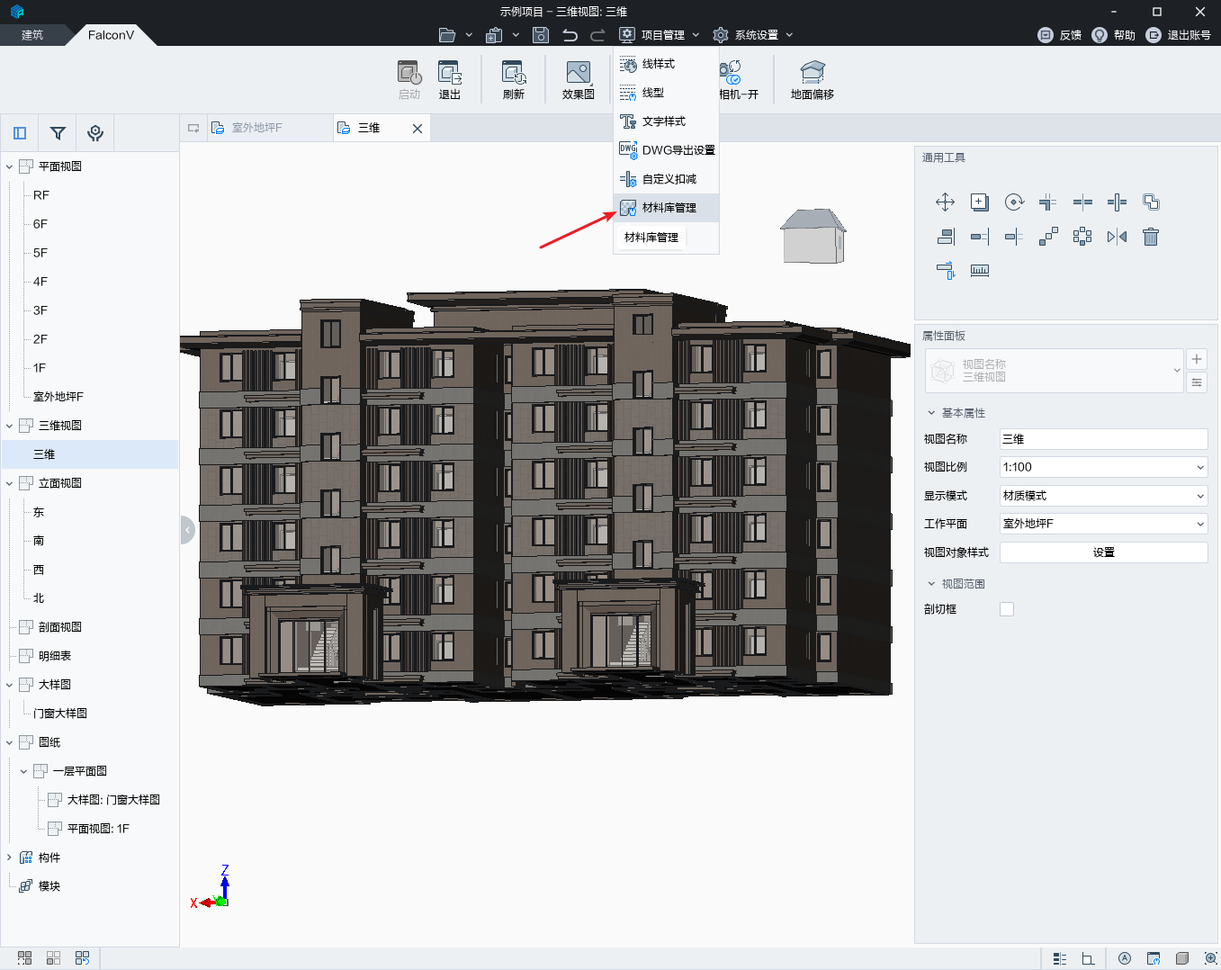The height and width of the screenshot is (970, 1221).
Task: Switch to the 室外地坪F view tab
Action: [256, 128]
